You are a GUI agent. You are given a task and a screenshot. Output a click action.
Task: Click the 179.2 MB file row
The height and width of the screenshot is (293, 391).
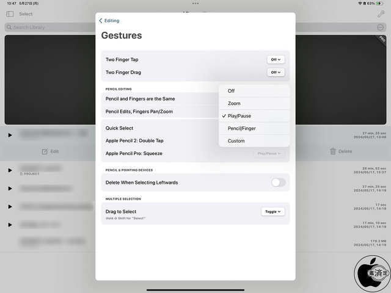[x=195, y=243]
